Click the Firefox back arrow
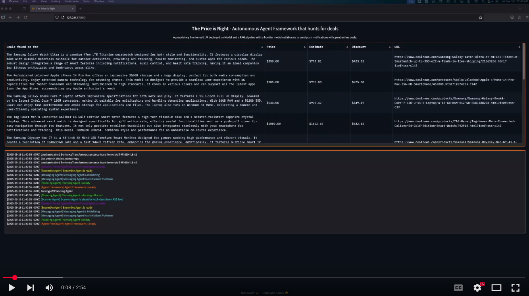 pyautogui.click(x=11, y=17)
